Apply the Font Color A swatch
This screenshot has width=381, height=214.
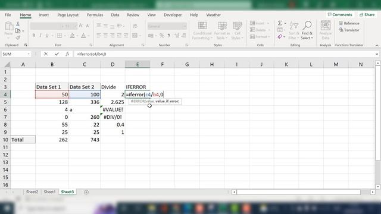pyautogui.click(x=83, y=36)
